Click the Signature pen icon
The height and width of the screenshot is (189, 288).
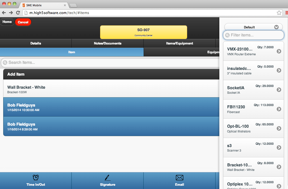click(x=108, y=177)
